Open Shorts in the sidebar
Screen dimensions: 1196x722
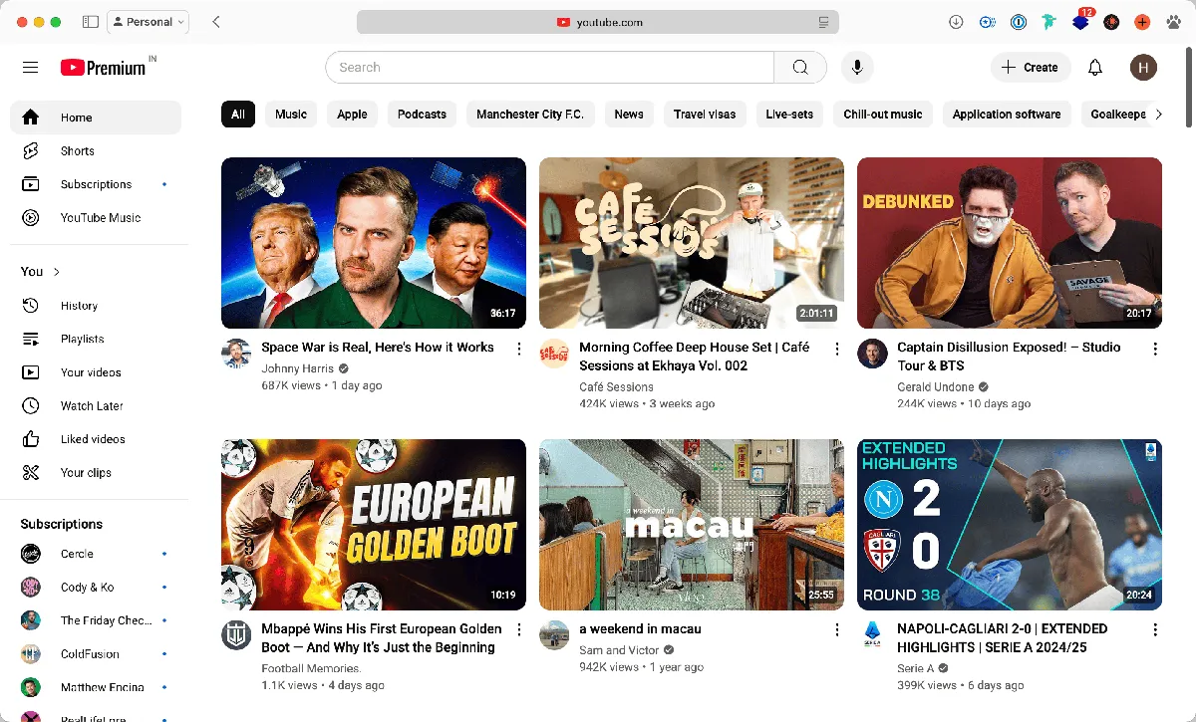pos(96,151)
